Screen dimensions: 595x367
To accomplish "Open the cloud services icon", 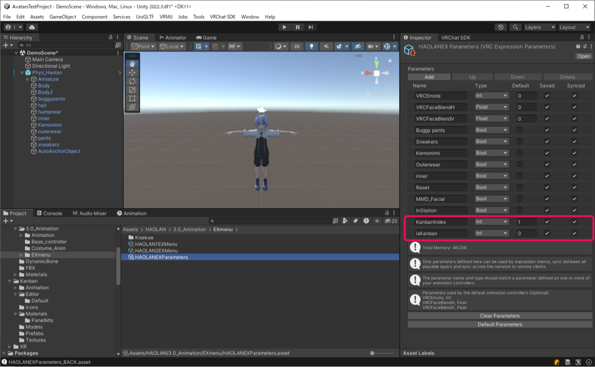I will tap(32, 27).
